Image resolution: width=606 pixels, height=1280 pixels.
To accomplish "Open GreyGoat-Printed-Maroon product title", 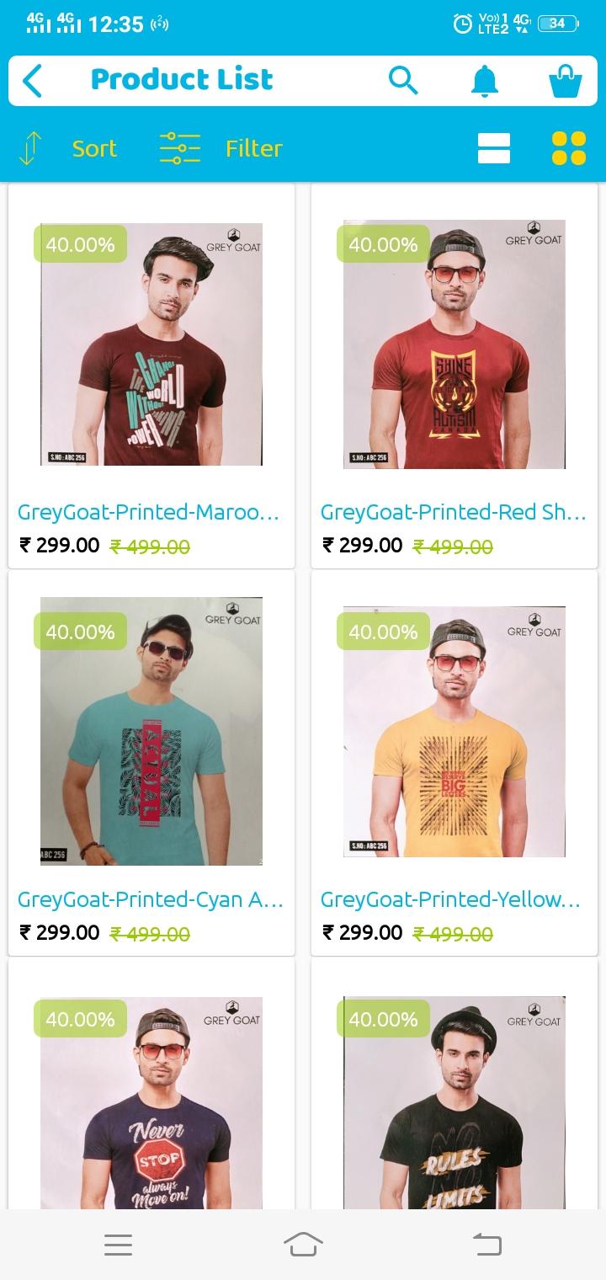I will pyautogui.click(x=148, y=512).
